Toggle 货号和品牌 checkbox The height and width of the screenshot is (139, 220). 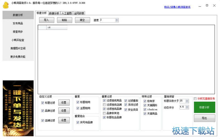pos(78,122)
